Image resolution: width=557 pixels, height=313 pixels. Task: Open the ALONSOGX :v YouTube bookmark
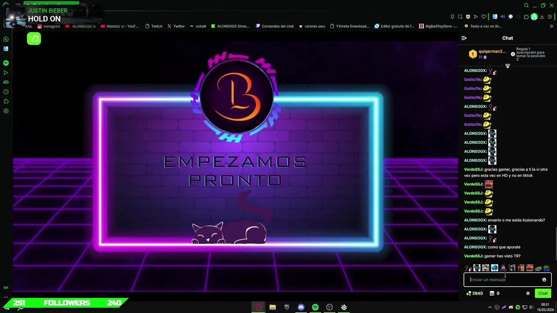pos(80,26)
